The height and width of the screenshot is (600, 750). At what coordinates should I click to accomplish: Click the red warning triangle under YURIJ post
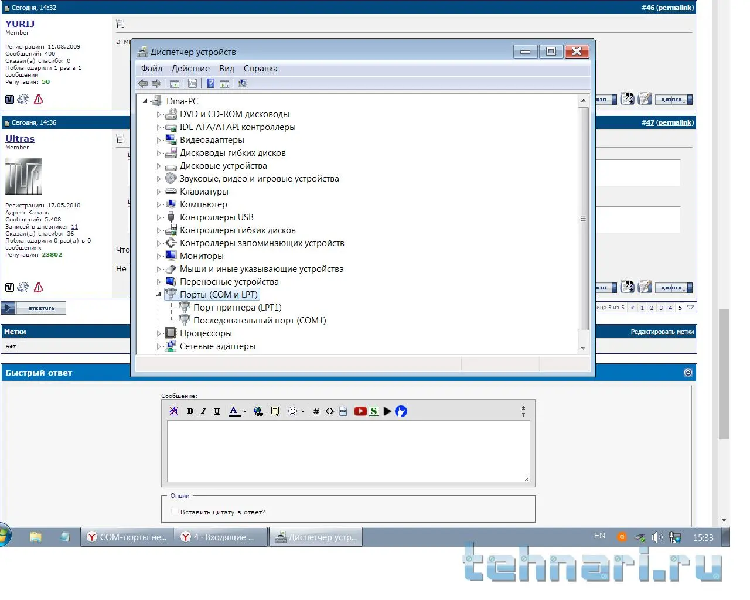tap(39, 99)
